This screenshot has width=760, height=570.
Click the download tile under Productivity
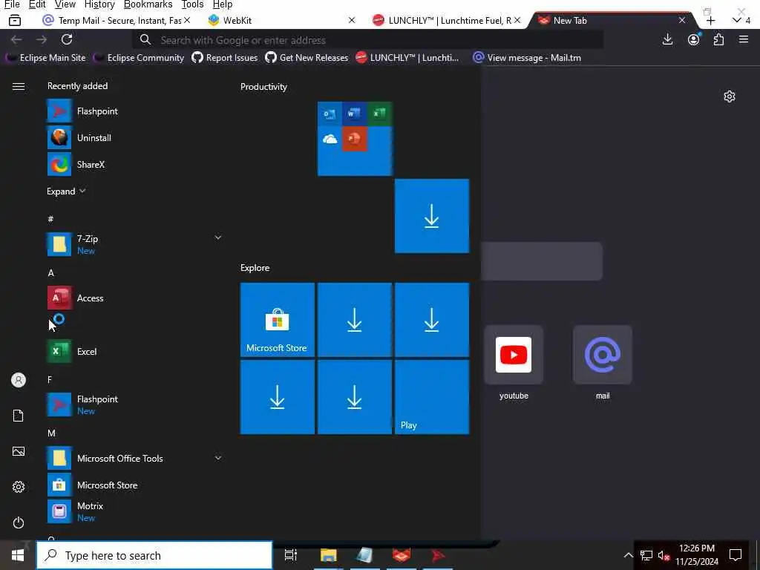[x=432, y=216]
